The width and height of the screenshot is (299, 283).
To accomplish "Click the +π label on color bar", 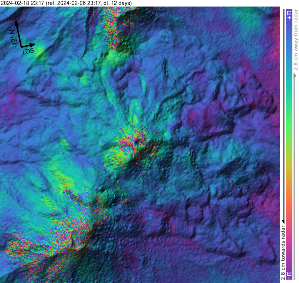I will click(289, 15).
